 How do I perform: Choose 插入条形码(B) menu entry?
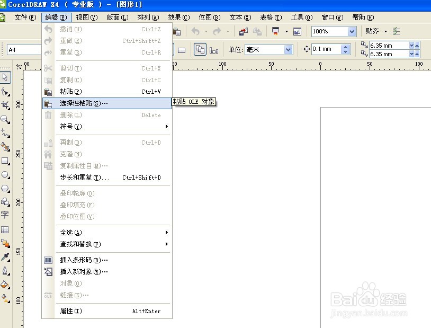click(x=106, y=260)
